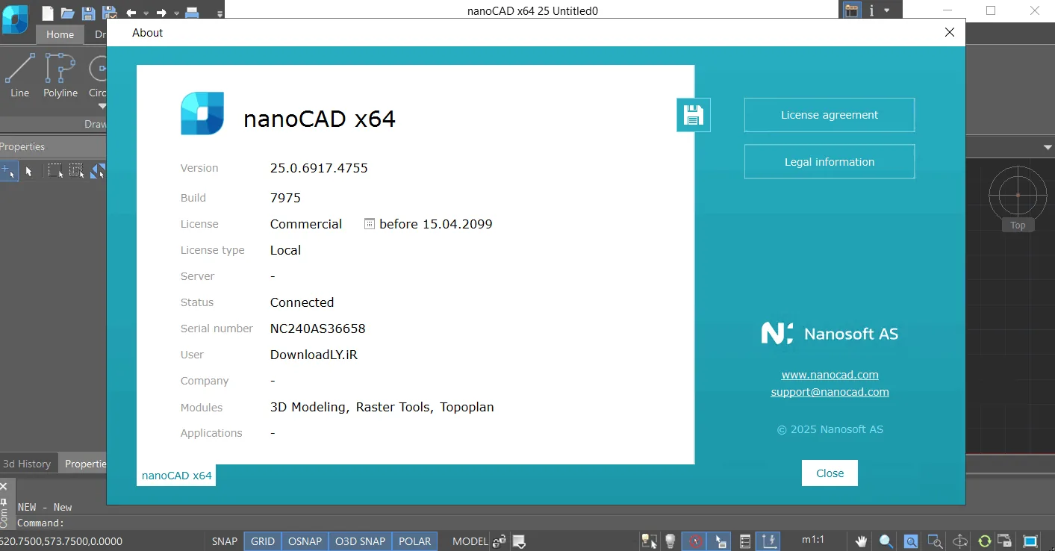Close the command line panel with X
Viewport: 1055px width, 551px height.
pos(4,487)
